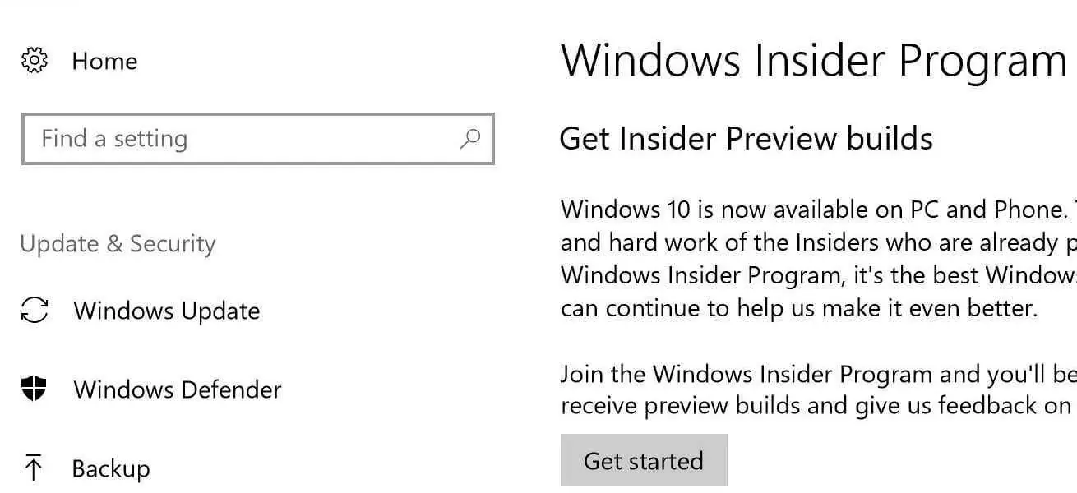Click the Find a setting search box
The height and width of the screenshot is (493, 1077).
pyautogui.click(x=257, y=139)
